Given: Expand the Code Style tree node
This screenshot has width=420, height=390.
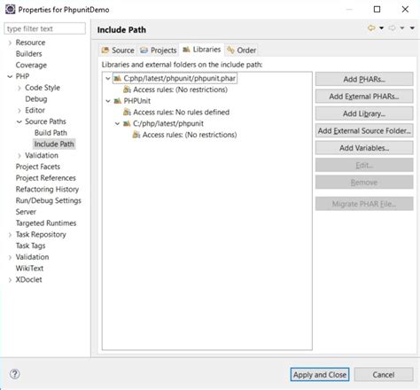Looking at the screenshot, I should point(19,88).
